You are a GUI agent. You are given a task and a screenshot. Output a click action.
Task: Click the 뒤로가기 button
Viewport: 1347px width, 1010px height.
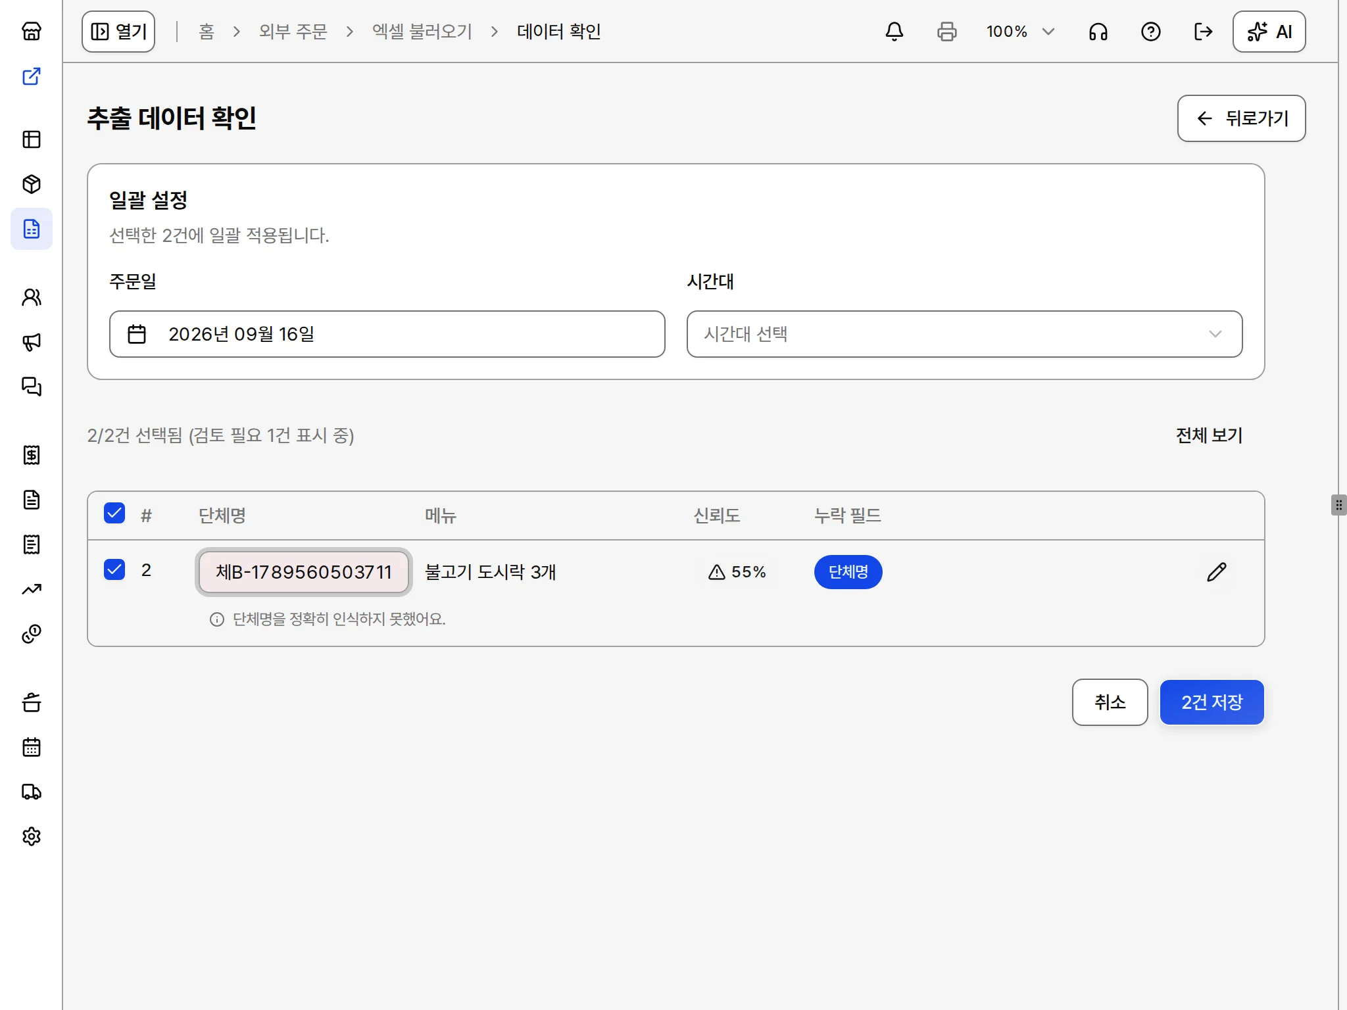click(x=1241, y=118)
